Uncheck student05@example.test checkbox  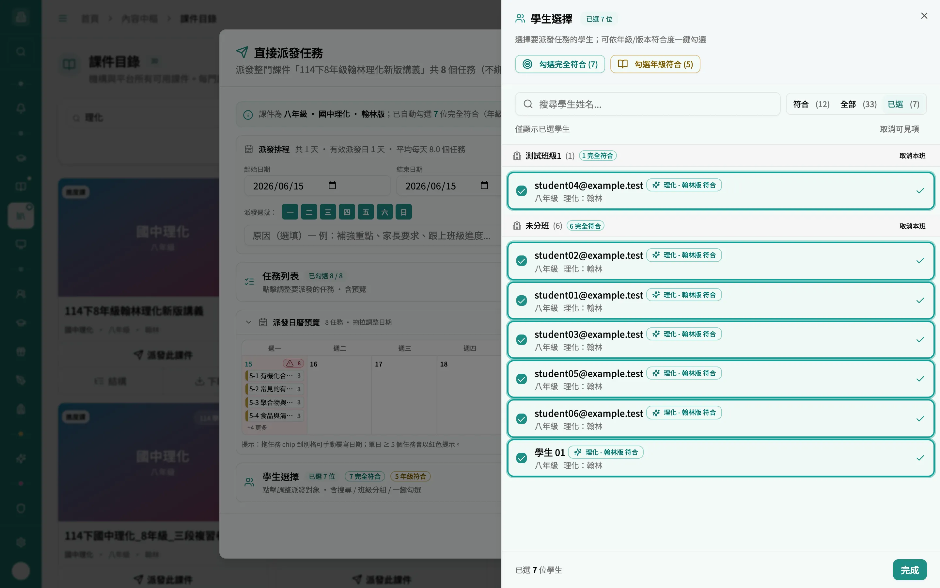tap(521, 379)
